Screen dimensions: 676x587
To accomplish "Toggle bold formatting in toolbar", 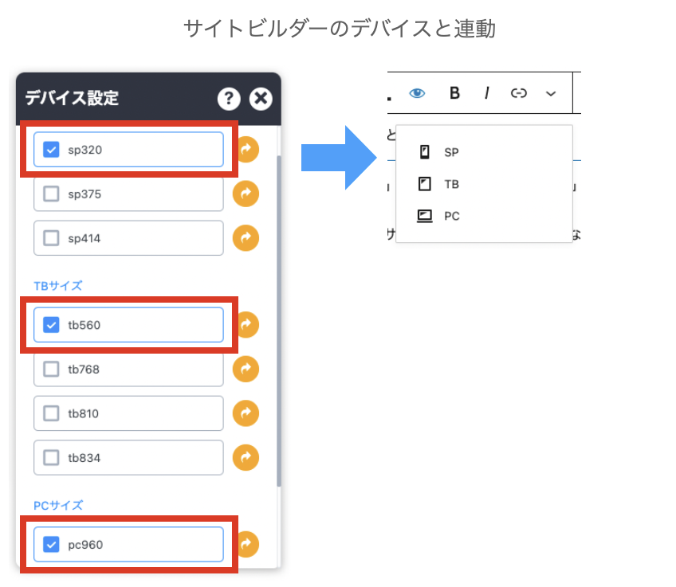I will (454, 93).
